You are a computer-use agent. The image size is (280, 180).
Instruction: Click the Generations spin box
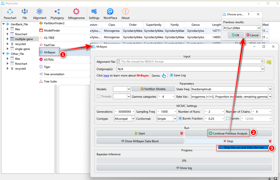tap(124, 111)
